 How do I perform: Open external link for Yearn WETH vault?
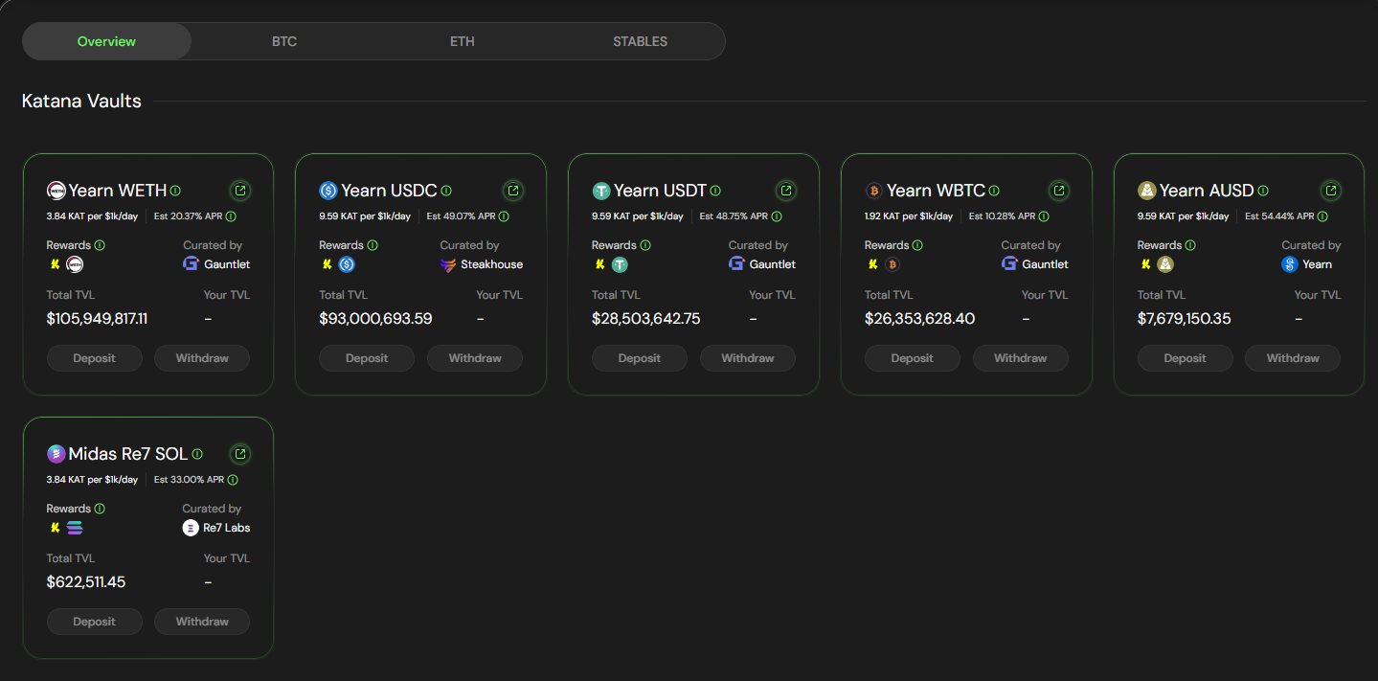pyautogui.click(x=240, y=191)
